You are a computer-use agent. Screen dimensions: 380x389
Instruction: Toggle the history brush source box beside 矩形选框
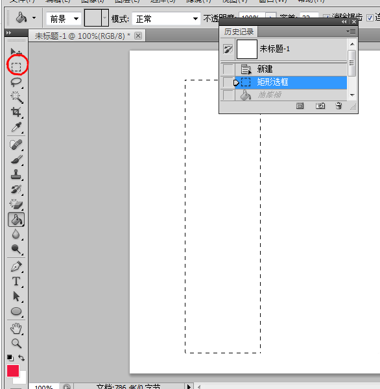228,82
